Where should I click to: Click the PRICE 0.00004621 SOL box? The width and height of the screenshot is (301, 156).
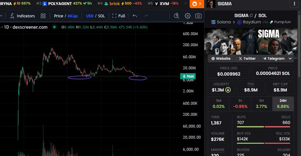[273, 71]
